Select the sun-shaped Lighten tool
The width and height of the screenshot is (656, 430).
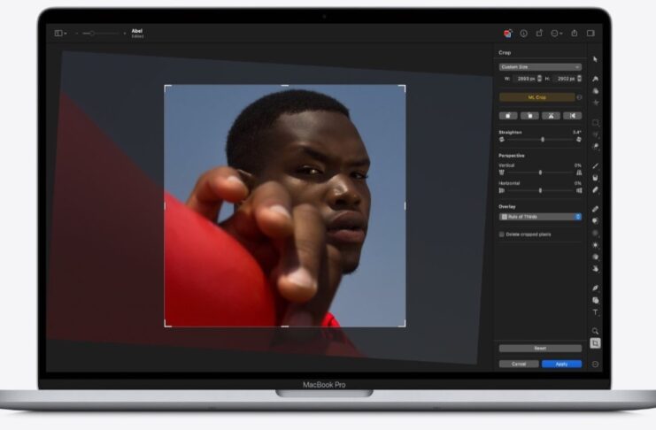click(595, 245)
